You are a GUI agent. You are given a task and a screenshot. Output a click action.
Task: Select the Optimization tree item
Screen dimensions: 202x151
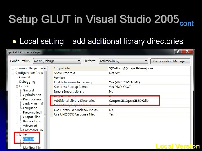32,95
